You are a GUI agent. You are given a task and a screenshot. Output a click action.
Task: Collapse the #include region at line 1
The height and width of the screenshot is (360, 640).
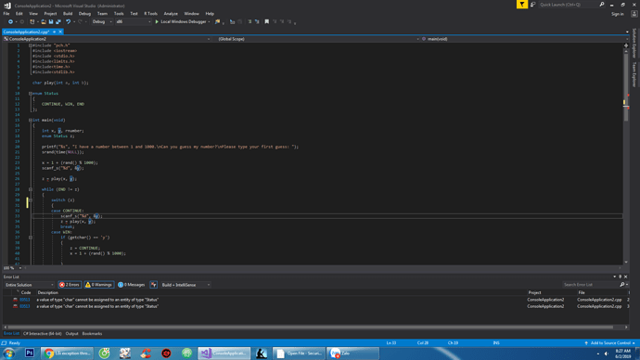point(31,45)
